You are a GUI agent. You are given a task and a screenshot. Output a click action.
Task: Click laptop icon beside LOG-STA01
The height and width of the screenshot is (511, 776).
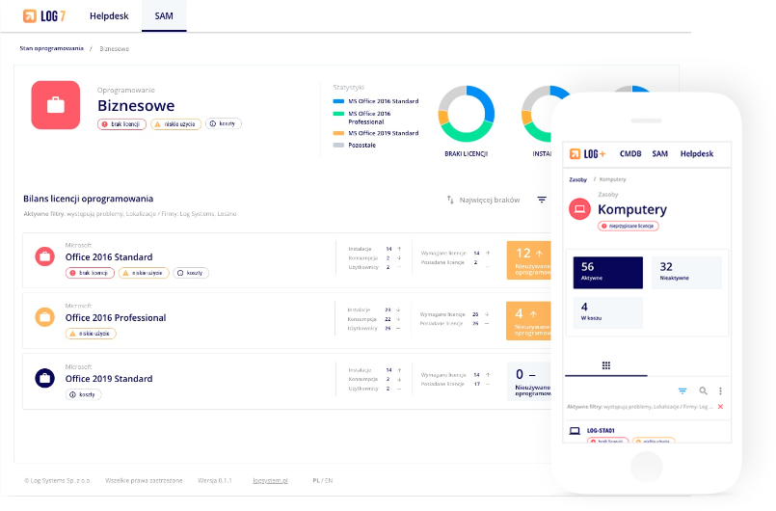pyautogui.click(x=575, y=431)
